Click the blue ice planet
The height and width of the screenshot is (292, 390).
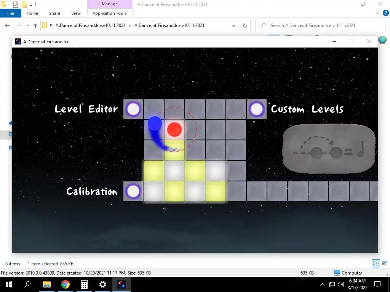click(x=155, y=124)
